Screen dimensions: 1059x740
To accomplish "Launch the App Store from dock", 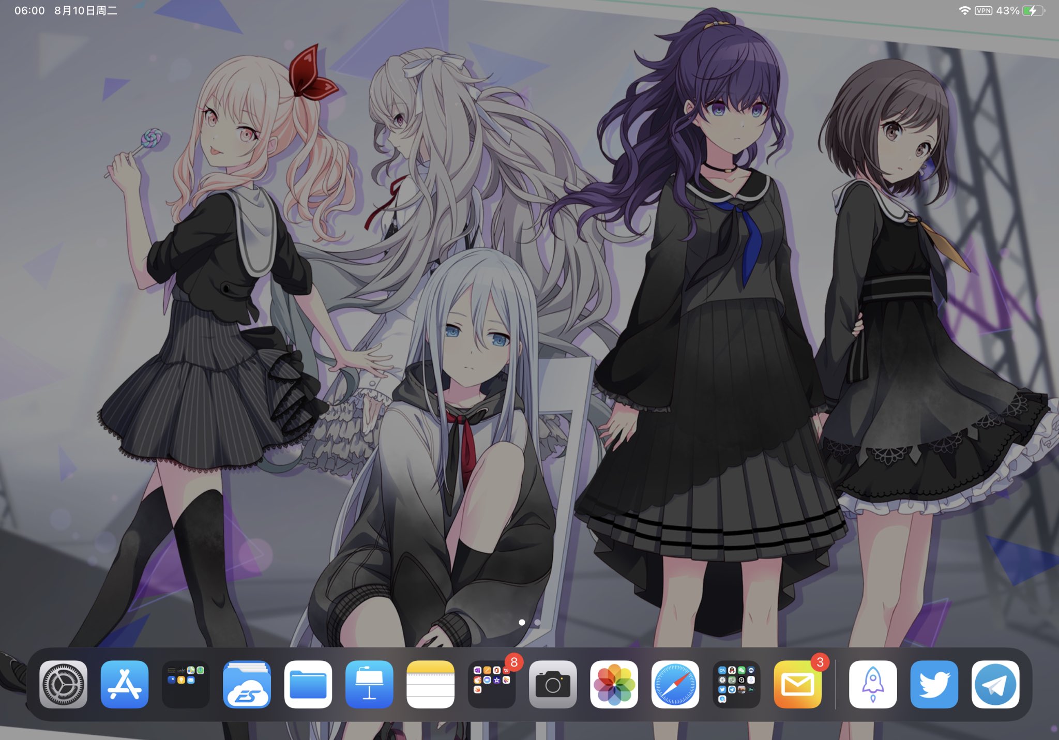I will pyautogui.click(x=125, y=684).
